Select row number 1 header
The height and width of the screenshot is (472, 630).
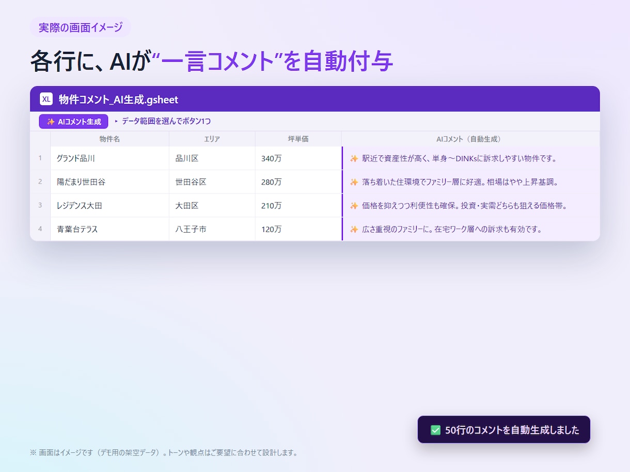pos(40,158)
